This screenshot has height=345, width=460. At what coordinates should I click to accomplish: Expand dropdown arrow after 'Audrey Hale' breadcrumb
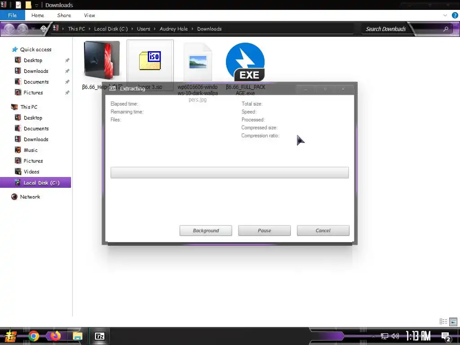click(192, 29)
